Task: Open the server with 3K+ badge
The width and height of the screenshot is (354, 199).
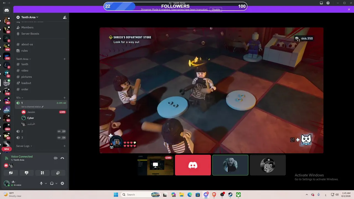Action: [7, 100]
